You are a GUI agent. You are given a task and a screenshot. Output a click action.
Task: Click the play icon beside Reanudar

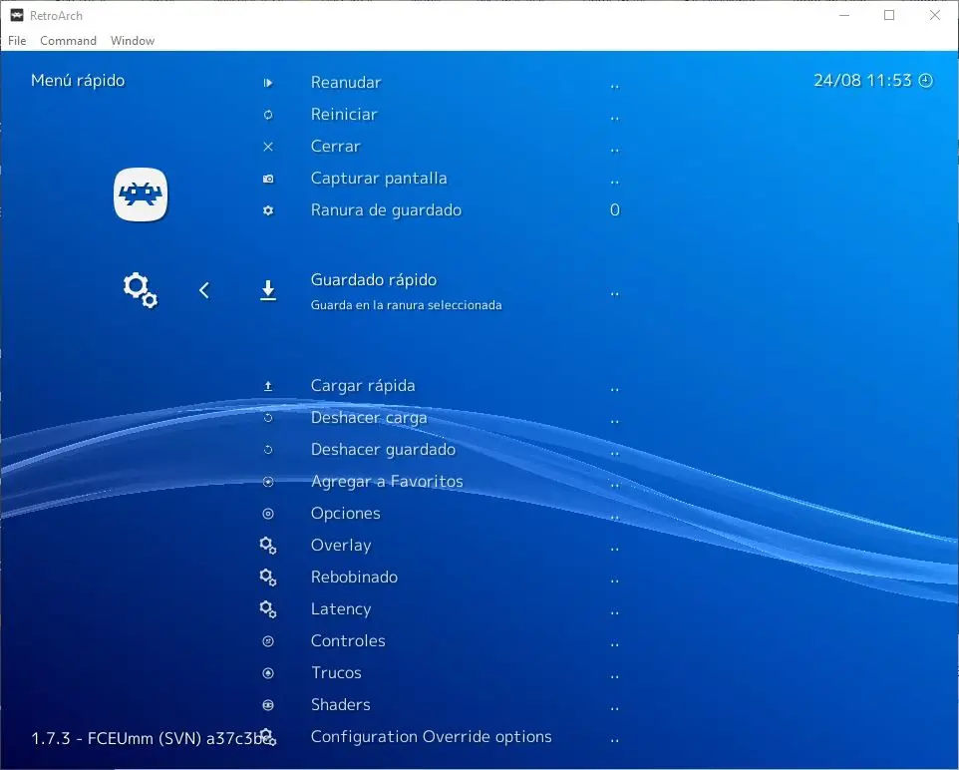268,83
